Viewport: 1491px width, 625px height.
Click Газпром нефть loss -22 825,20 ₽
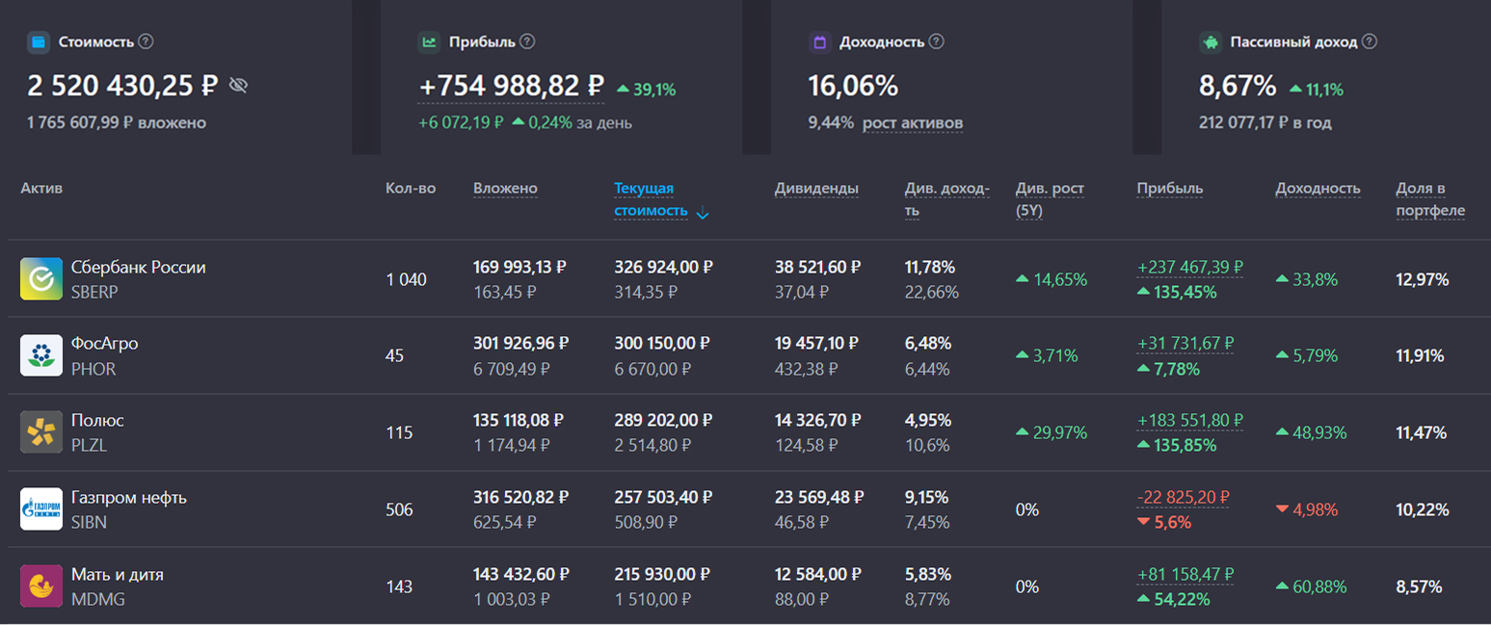(1185, 498)
